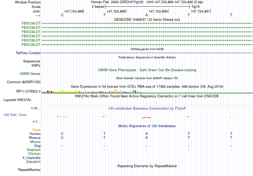Click the Short Genetic Variants dbSNP title
The image size is (253, 176).
coord(147,78)
